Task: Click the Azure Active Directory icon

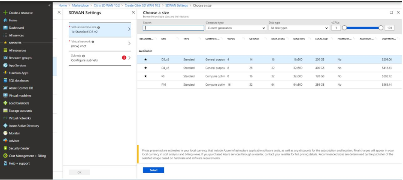Action: pyautogui.click(x=5, y=126)
